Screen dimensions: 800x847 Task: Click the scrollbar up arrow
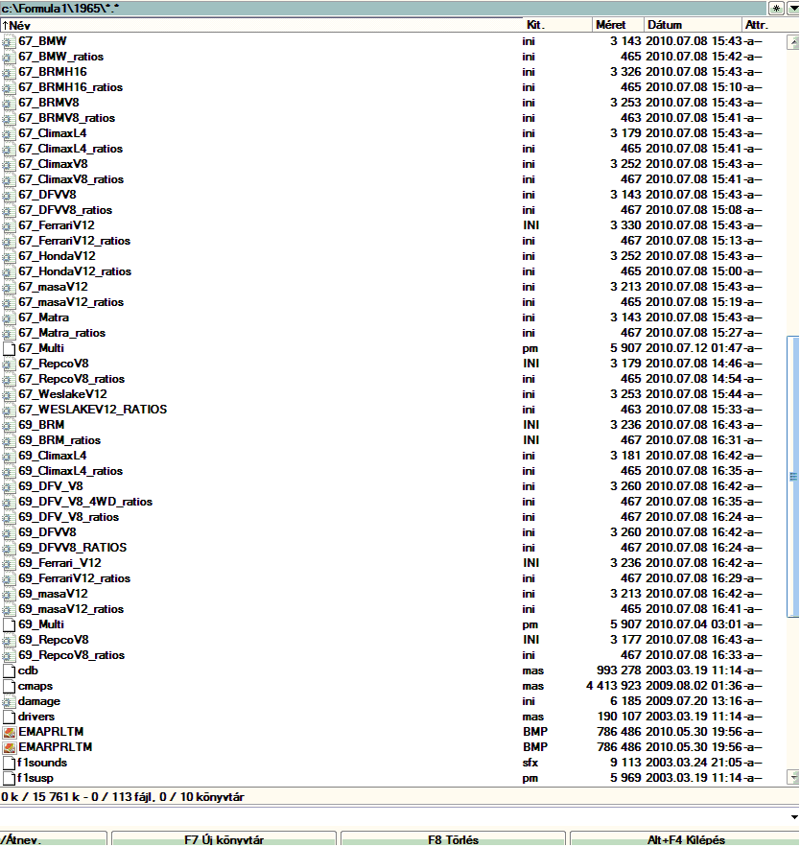(x=793, y=42)
